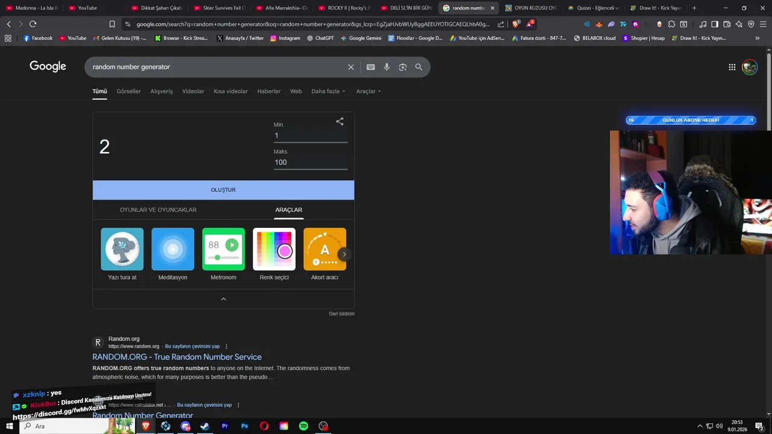Go to the Google logo homepage
This screenshot has height=434, width=772.
pos(48,66)
